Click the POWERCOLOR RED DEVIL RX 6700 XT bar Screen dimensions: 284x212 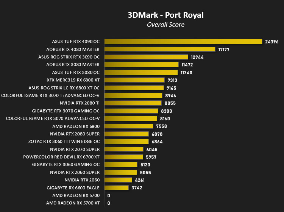coord(124,157)
